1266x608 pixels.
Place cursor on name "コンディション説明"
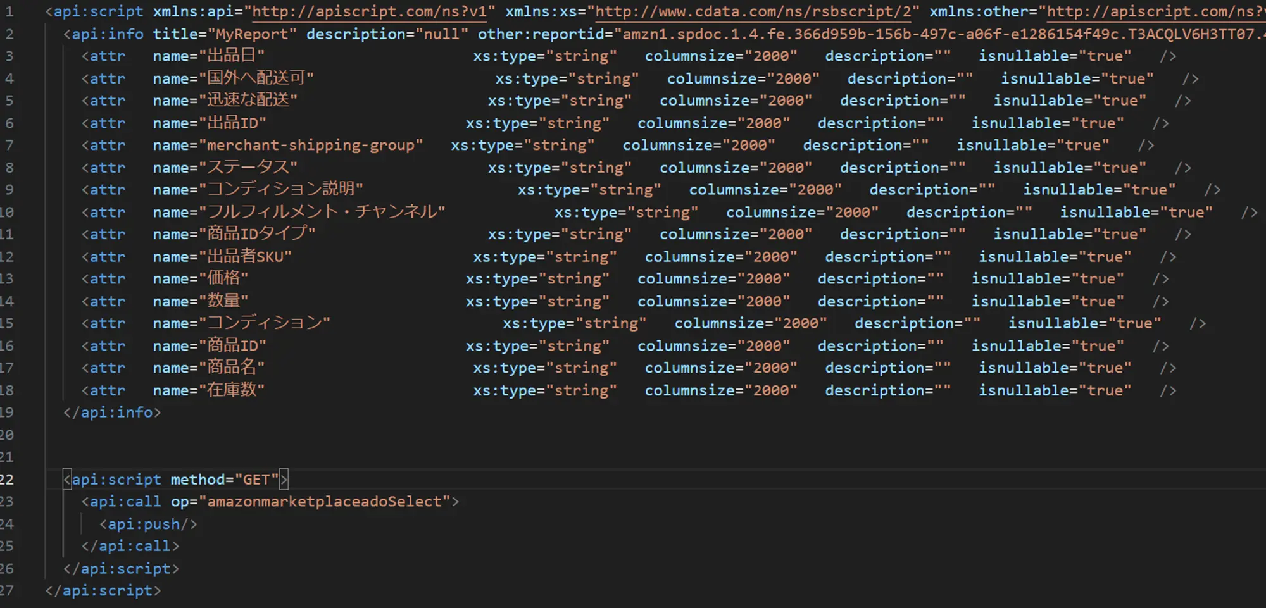[281, 190]
